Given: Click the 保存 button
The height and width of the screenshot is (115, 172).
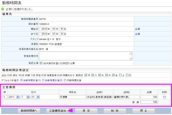Looking at the screenshot, I should point(86,111).
